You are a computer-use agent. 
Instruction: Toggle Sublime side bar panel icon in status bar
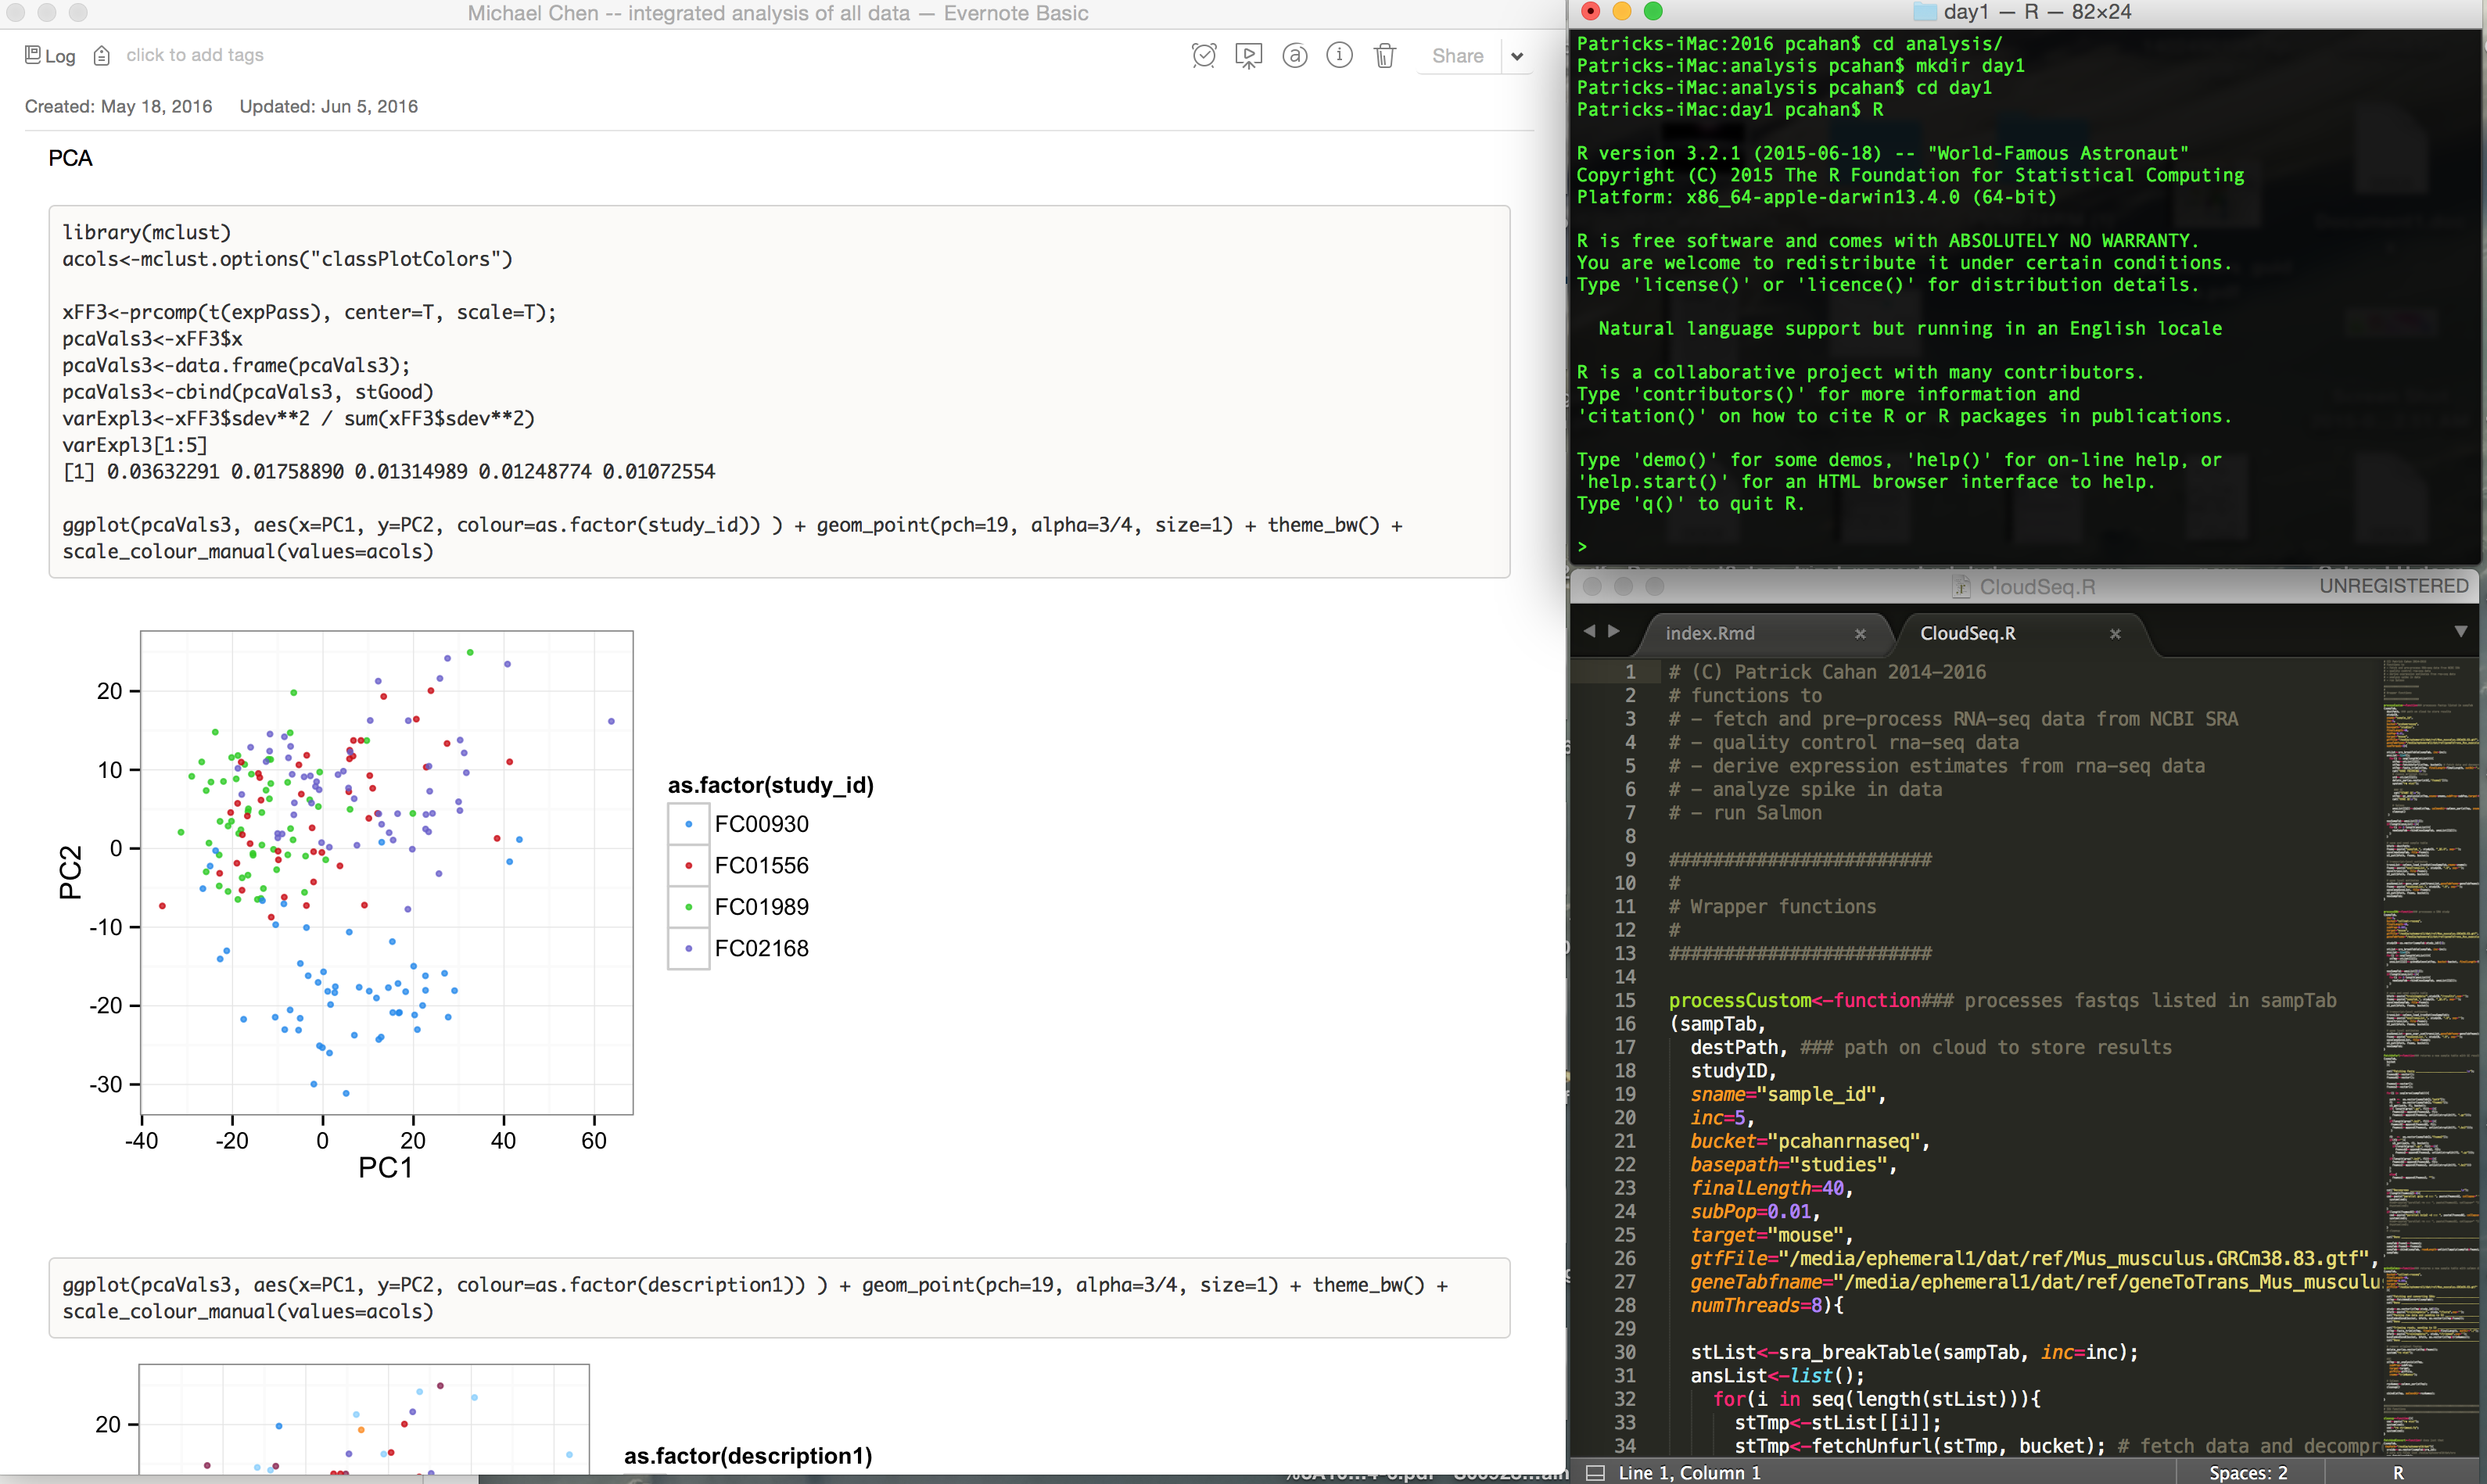[1596, 1472]
